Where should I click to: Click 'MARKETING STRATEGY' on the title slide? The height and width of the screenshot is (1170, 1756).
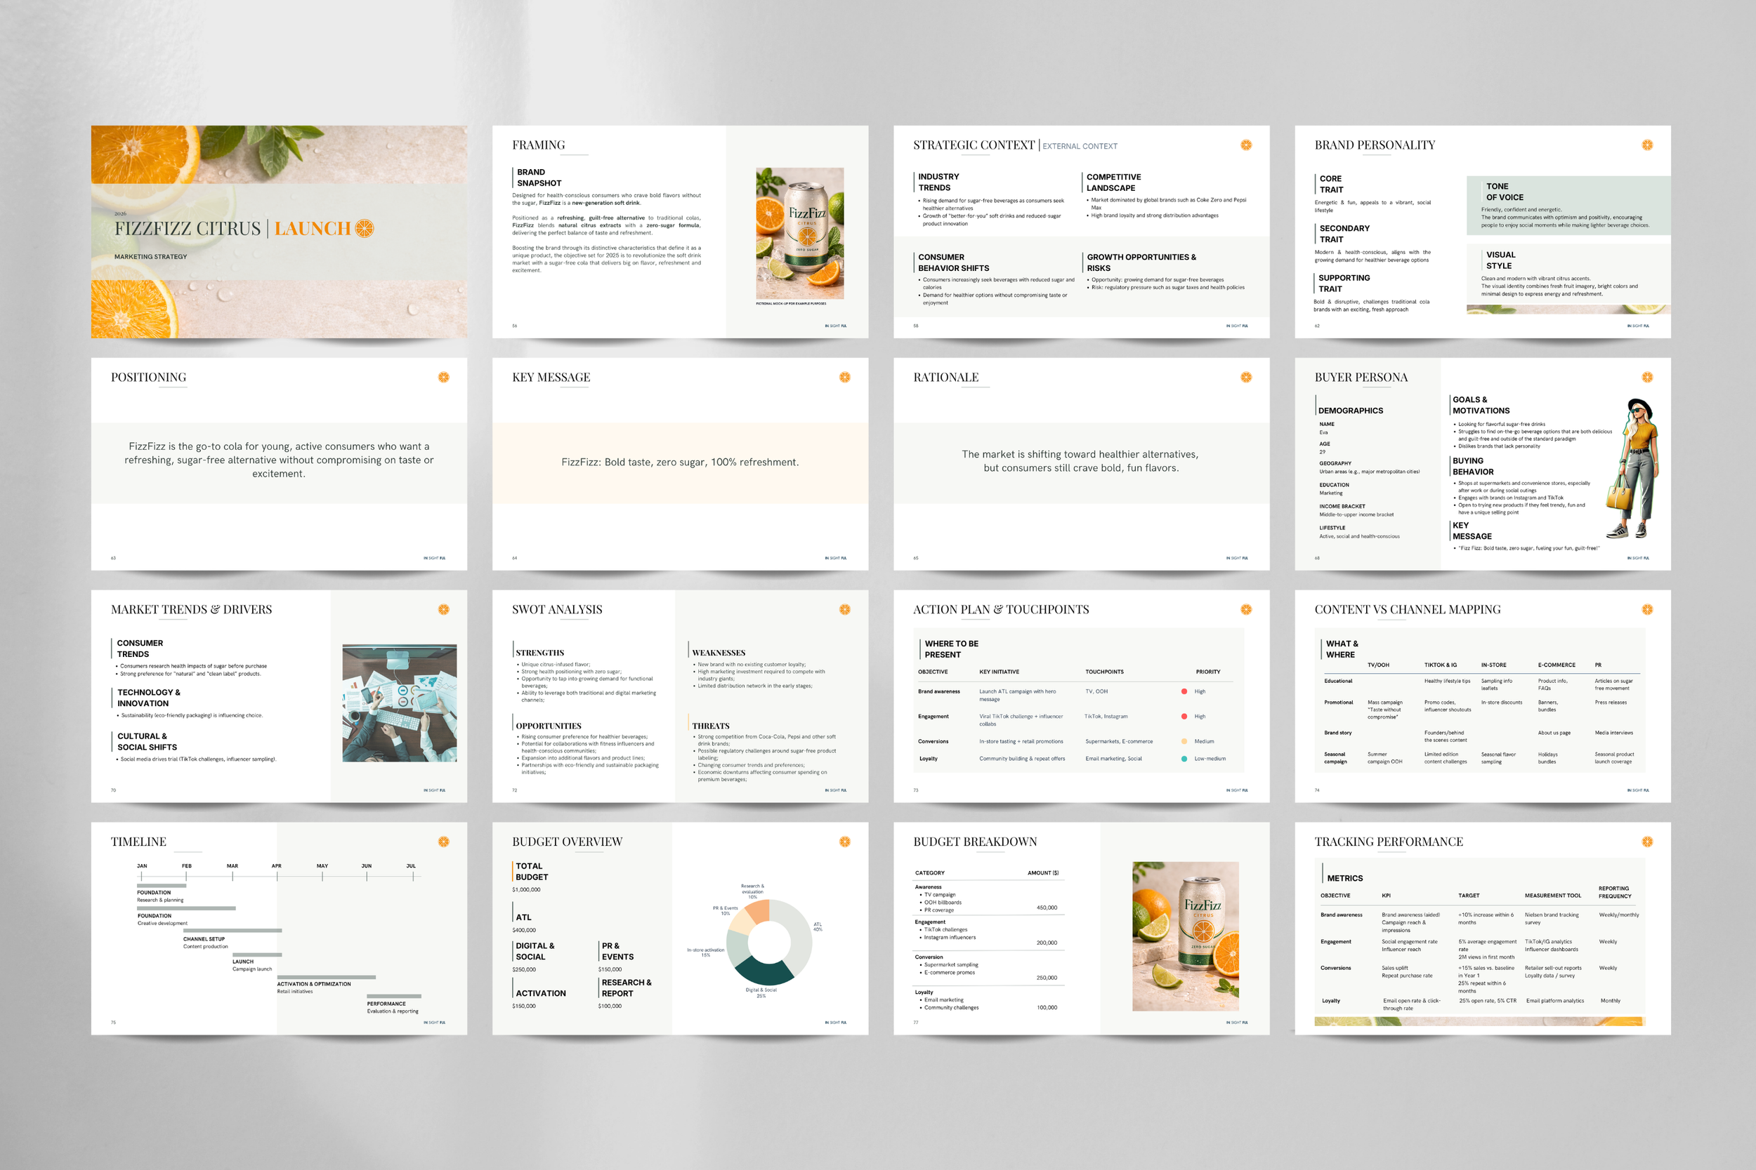[151, 257]
